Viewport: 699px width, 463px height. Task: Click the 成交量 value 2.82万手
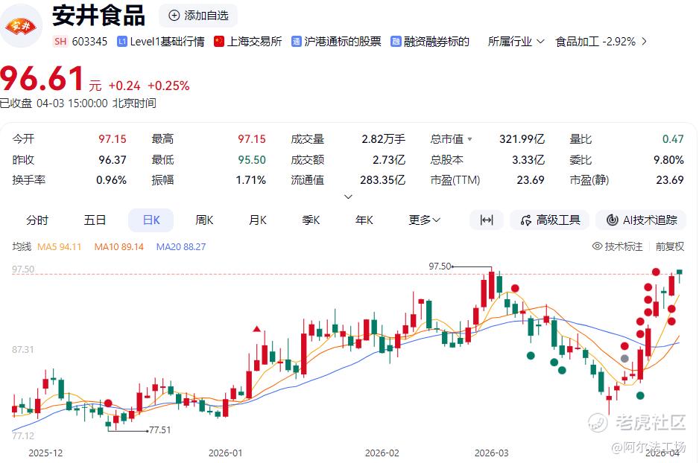(x=383, y=139)
